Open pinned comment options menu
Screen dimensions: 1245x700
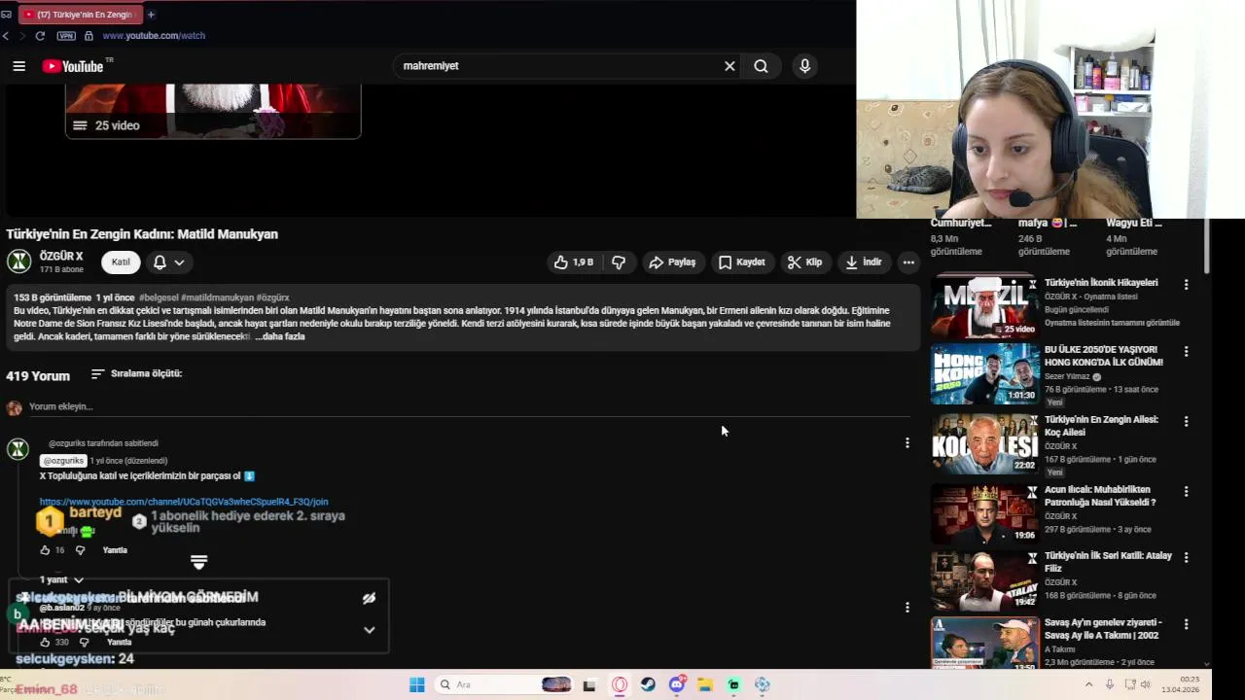click(x=907, y=443)
